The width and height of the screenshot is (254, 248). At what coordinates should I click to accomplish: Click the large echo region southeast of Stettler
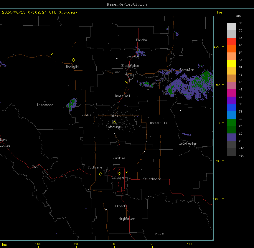coord(189,86)
